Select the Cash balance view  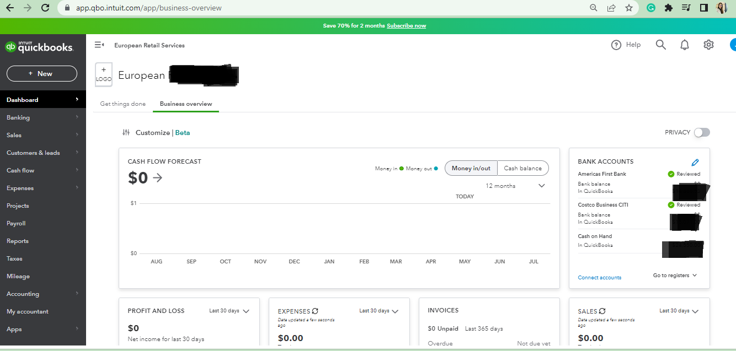point(523,169)
